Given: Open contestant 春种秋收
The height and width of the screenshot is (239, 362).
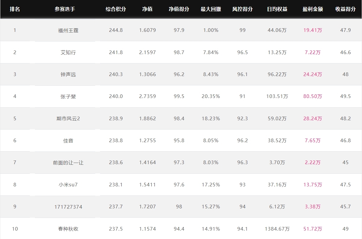Looking at the screenshot, I should tap(68, 229).
